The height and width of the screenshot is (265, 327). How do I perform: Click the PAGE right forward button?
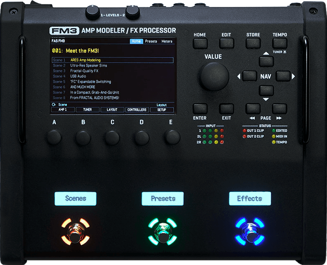[279, 109]
